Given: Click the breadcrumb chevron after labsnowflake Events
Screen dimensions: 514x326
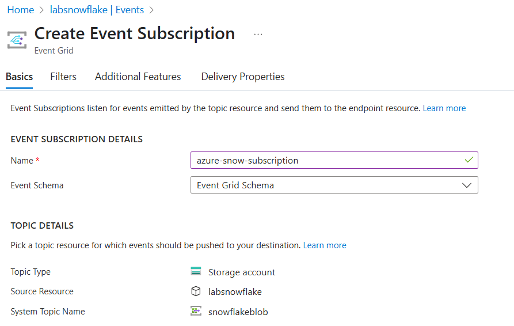Looking at the screenshot, I should tap(151, 10).
